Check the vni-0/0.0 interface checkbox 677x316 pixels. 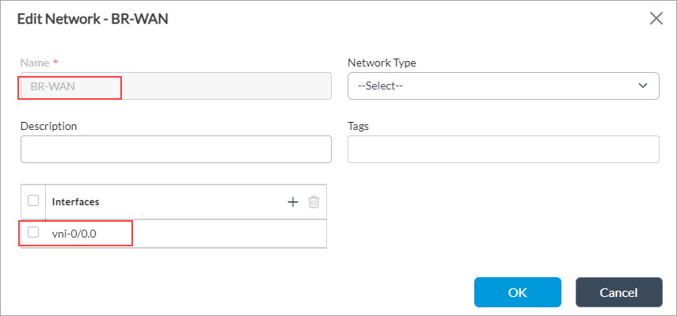[33, 232]
